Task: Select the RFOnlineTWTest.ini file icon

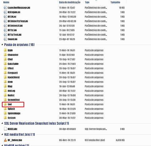Action: click(5, 21)
